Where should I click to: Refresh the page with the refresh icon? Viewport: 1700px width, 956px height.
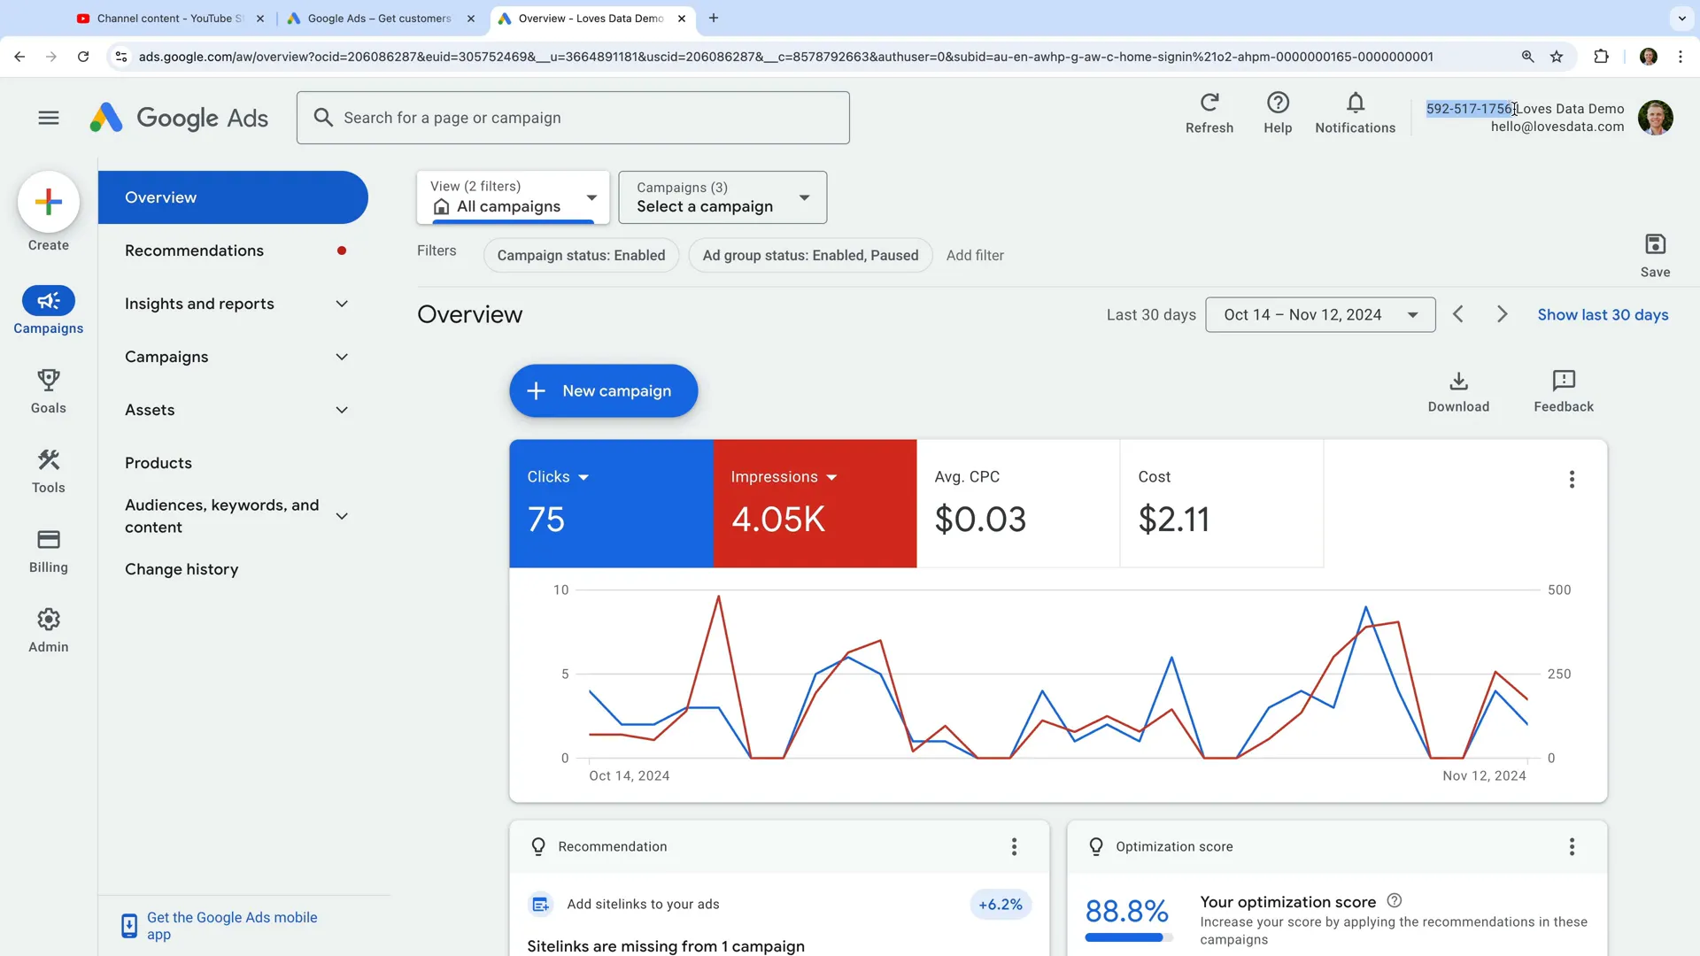pyautogui.click(x=1209, y=112)
